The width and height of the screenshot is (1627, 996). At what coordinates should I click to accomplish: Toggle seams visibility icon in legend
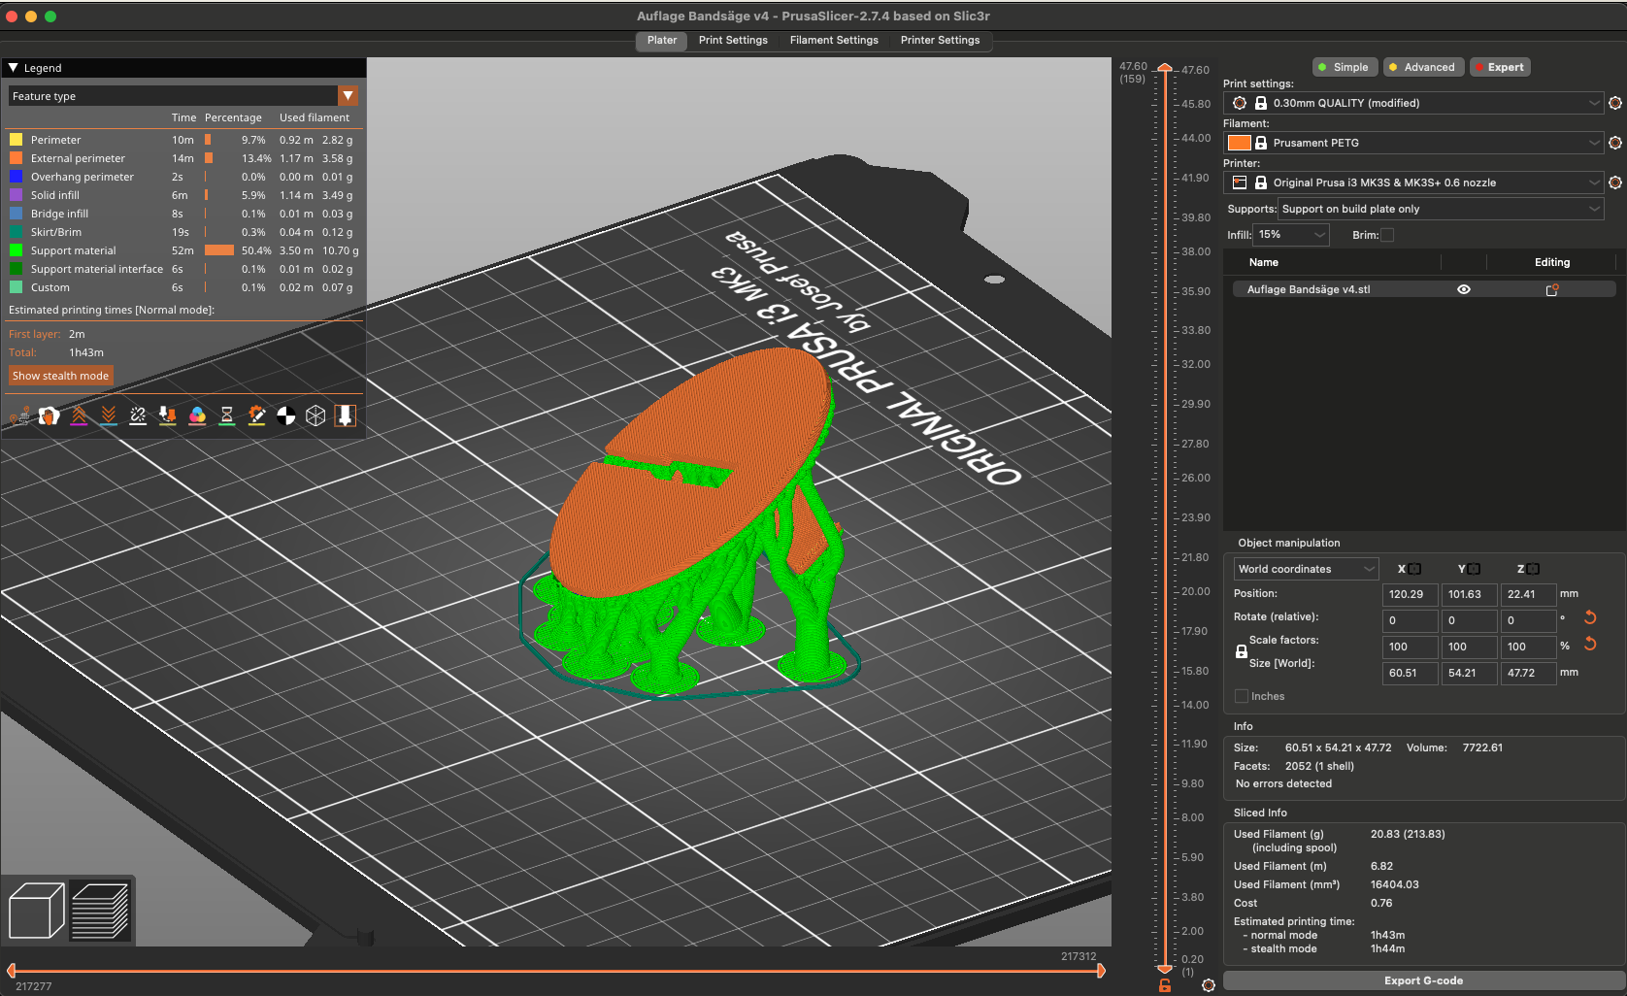tap(138, 416)
